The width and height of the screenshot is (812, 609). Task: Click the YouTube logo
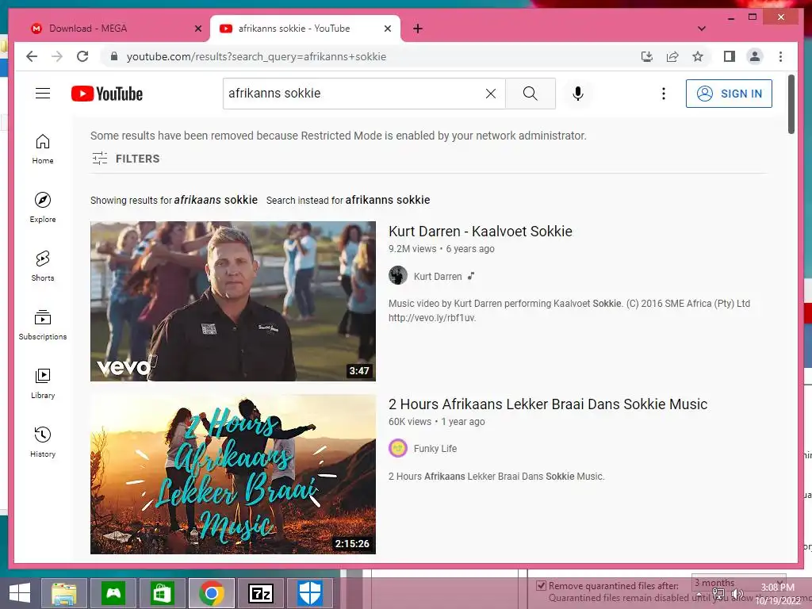pos(107,94)
